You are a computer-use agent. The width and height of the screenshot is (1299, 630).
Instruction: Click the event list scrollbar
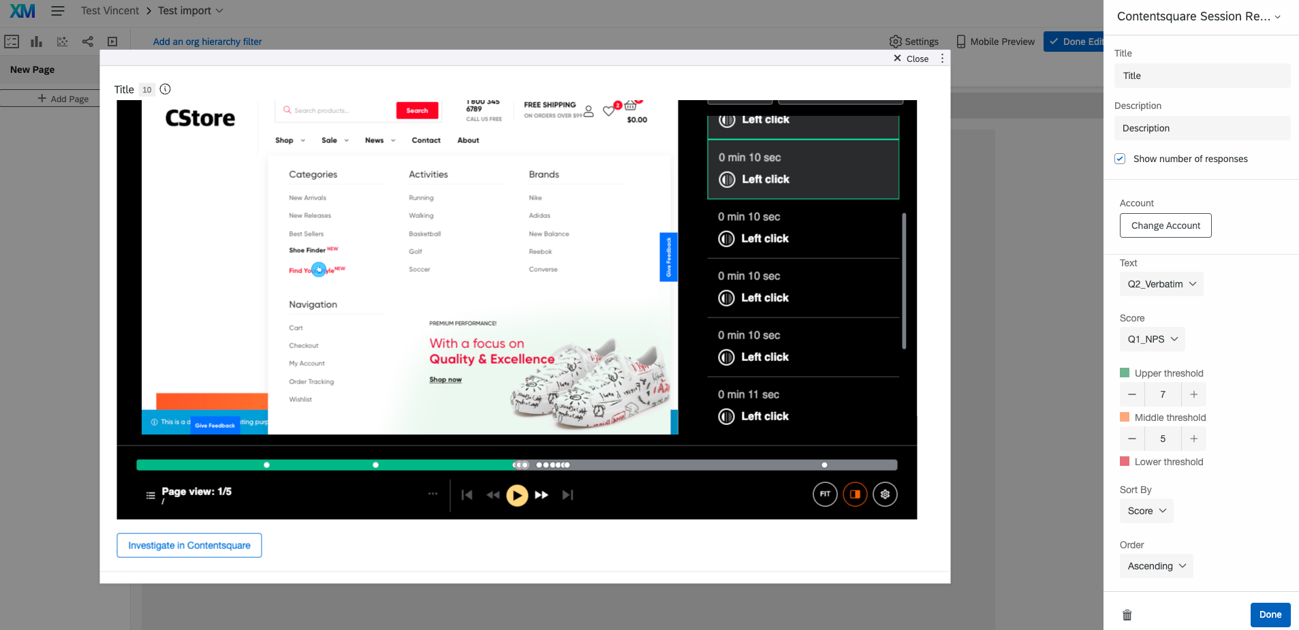pyautogui.click(x=904, y=281)
